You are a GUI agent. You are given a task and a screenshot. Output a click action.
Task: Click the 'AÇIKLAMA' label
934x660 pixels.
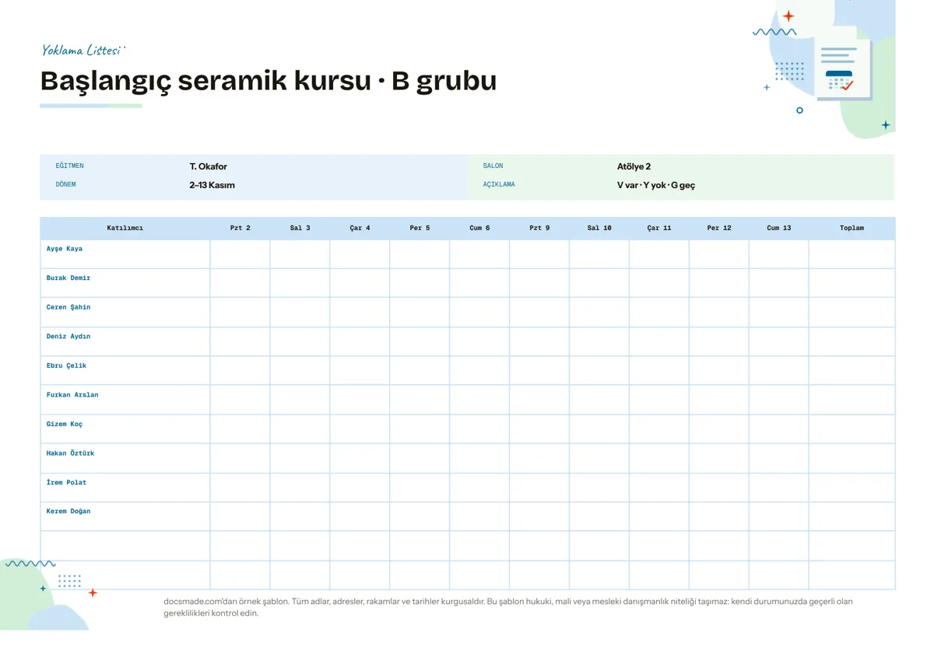[x=499, y=185]
